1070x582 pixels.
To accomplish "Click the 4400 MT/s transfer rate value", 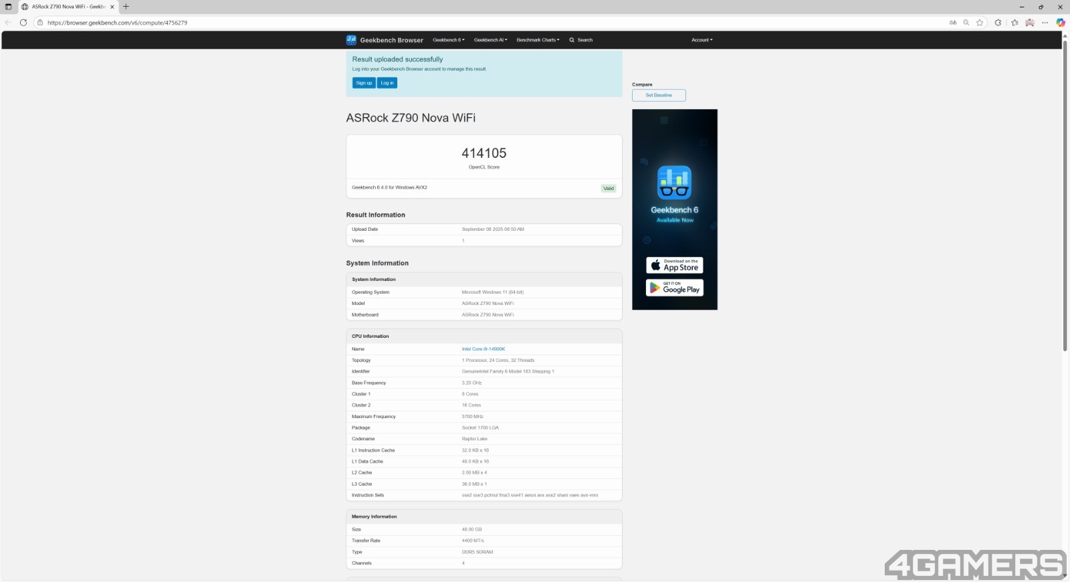I will click(x=473, y=541).
